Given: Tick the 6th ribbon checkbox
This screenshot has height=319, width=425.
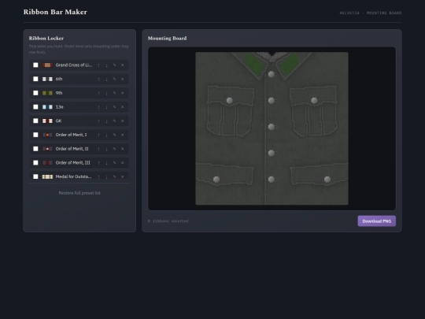Looking at the screenshot, I should [x=35, y=79].
